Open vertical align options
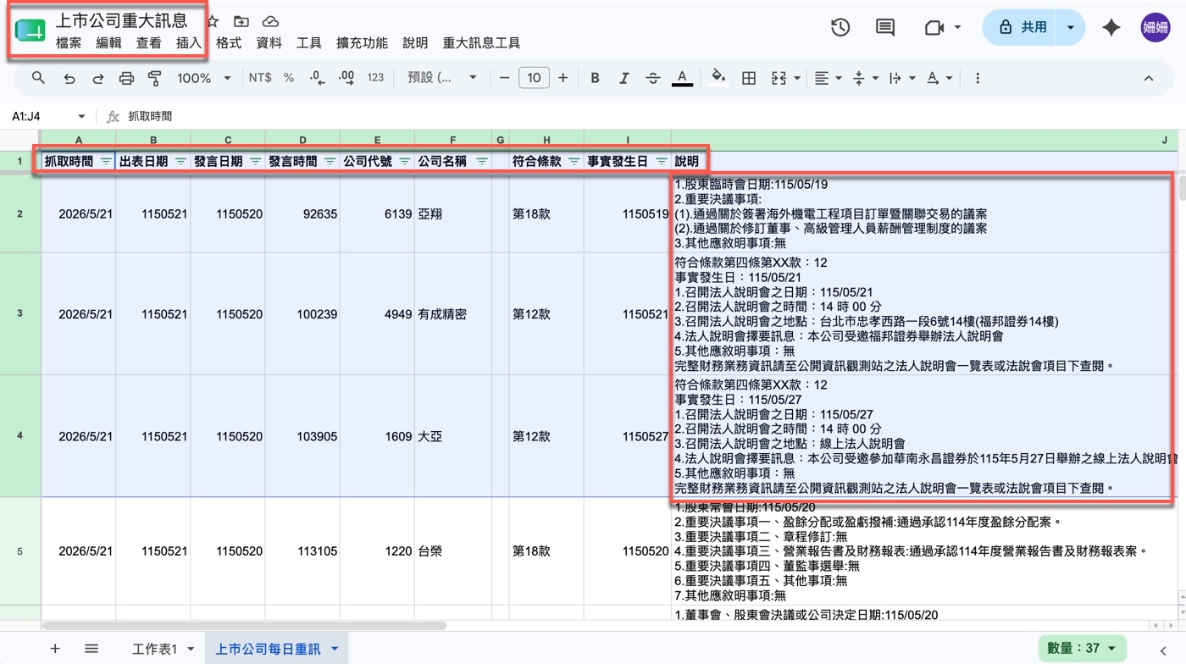Viewport: 1186px width, 664px height. tap(864, 78)
